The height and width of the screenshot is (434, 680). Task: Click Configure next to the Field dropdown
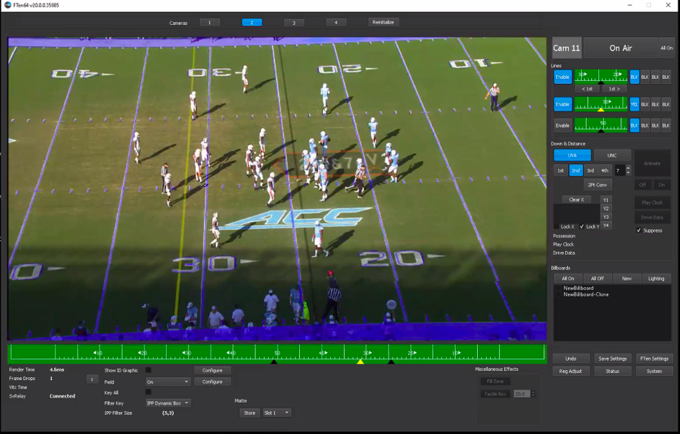point(212,382)
